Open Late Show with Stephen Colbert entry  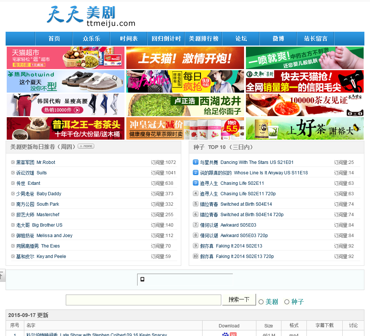point(96,335)
